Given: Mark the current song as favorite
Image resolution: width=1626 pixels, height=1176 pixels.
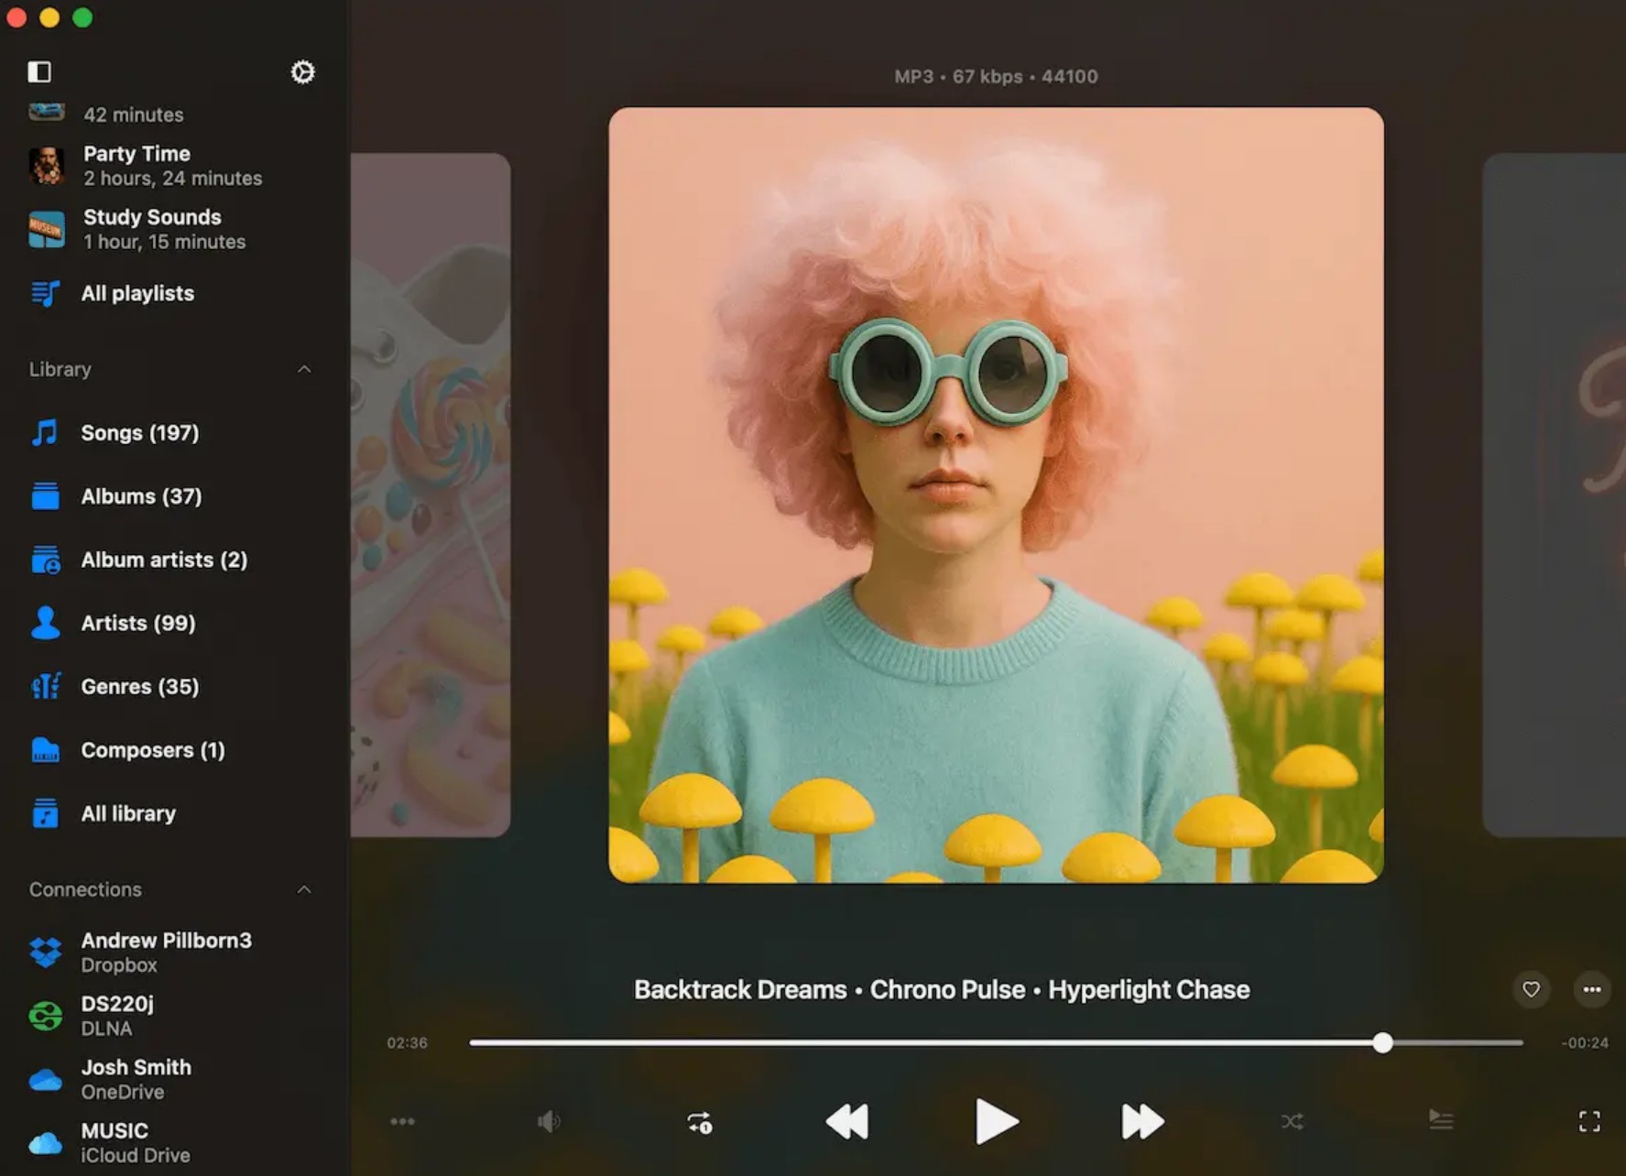Looking at the screenshot, I should coord(1531,990).
